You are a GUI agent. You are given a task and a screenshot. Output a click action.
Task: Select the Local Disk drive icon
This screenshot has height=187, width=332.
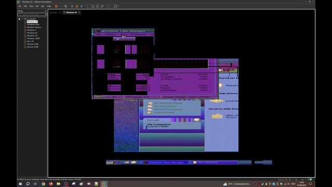click(217, 101)
